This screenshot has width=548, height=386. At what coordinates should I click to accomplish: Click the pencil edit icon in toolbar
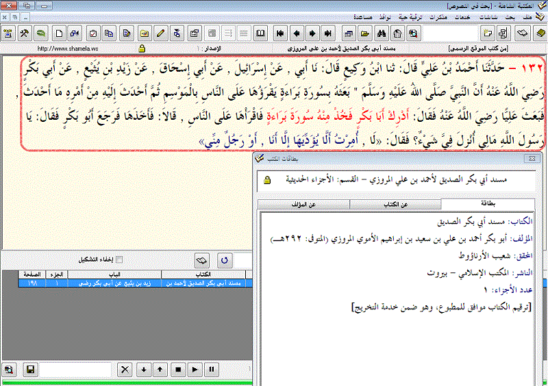coord(160,33)
